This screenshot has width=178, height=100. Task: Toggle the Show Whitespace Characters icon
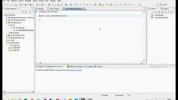61,5
